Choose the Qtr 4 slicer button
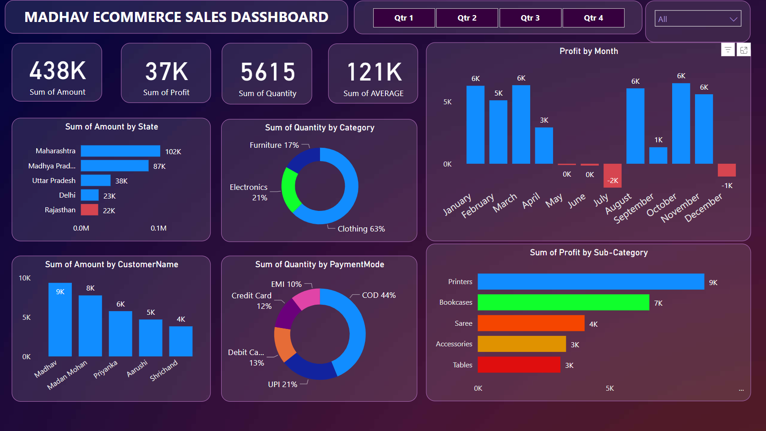Image resolution: width=766 pixels, height=431 pixels. 593,18
